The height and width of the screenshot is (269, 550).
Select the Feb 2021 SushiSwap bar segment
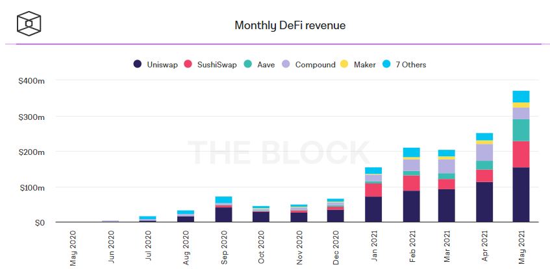pyautogui.click(x=412, y=183)
